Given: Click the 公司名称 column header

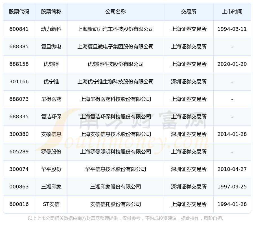Looking at the screenshot, I should [115, 12].
